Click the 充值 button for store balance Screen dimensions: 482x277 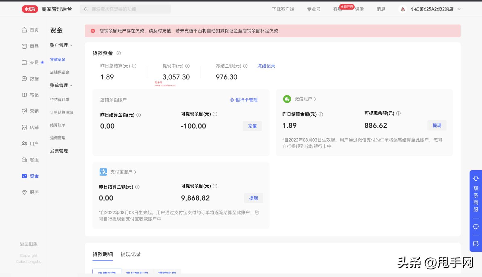click(x=252, y=126)
